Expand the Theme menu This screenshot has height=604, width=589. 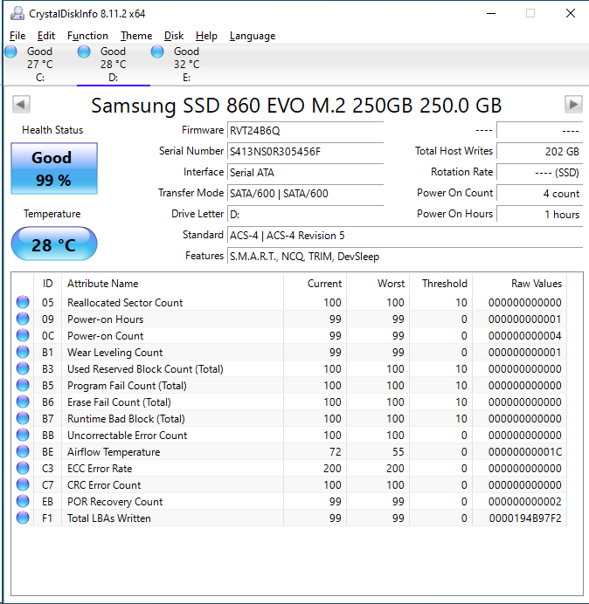click(136, 36)
